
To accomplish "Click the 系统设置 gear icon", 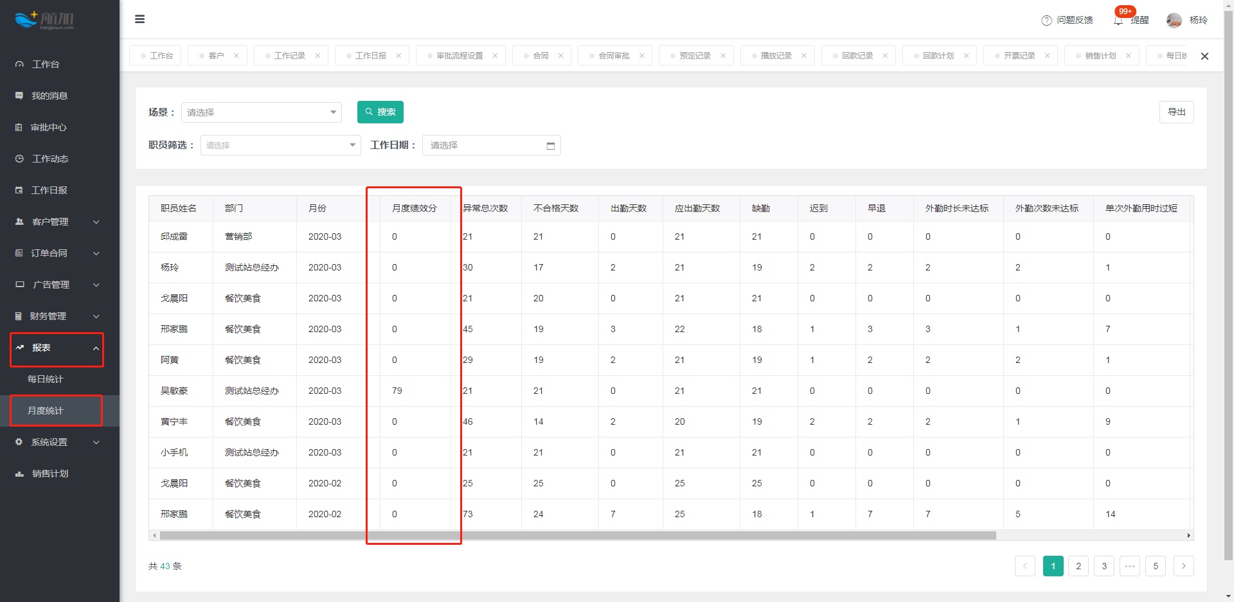I will (19, 442).
